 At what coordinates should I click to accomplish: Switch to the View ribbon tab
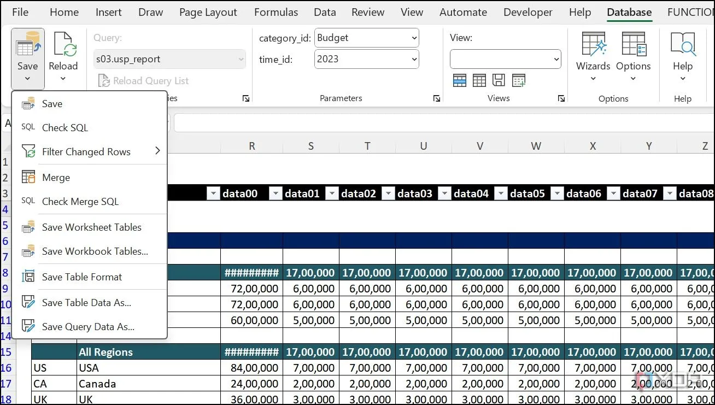click(x=412, y=12)
